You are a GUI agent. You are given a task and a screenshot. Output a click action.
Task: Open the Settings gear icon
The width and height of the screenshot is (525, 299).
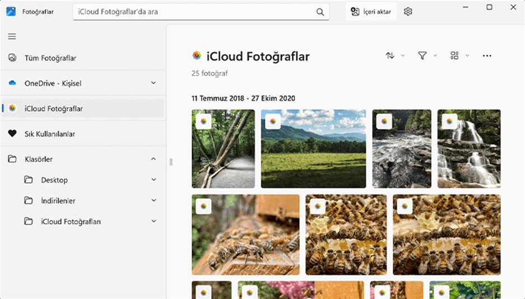408,12
